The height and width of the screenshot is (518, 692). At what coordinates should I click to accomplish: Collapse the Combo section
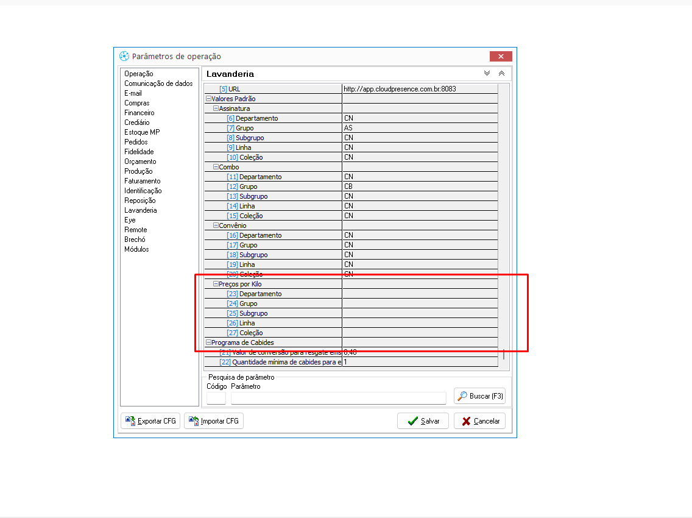(x=216, y=167)
